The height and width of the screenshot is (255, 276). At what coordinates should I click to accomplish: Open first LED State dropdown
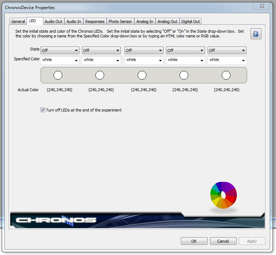pyautogui.click(x=60, y=50)
